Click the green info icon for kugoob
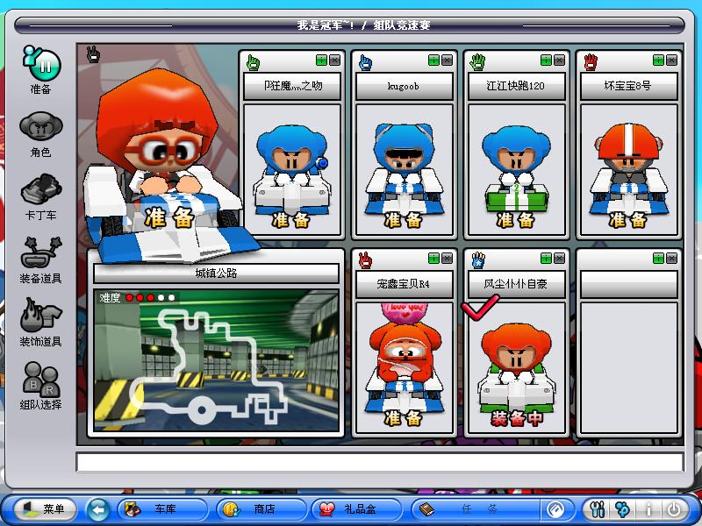Image resolution: width=702 pixels, height=526 pixels. point(433,60)
